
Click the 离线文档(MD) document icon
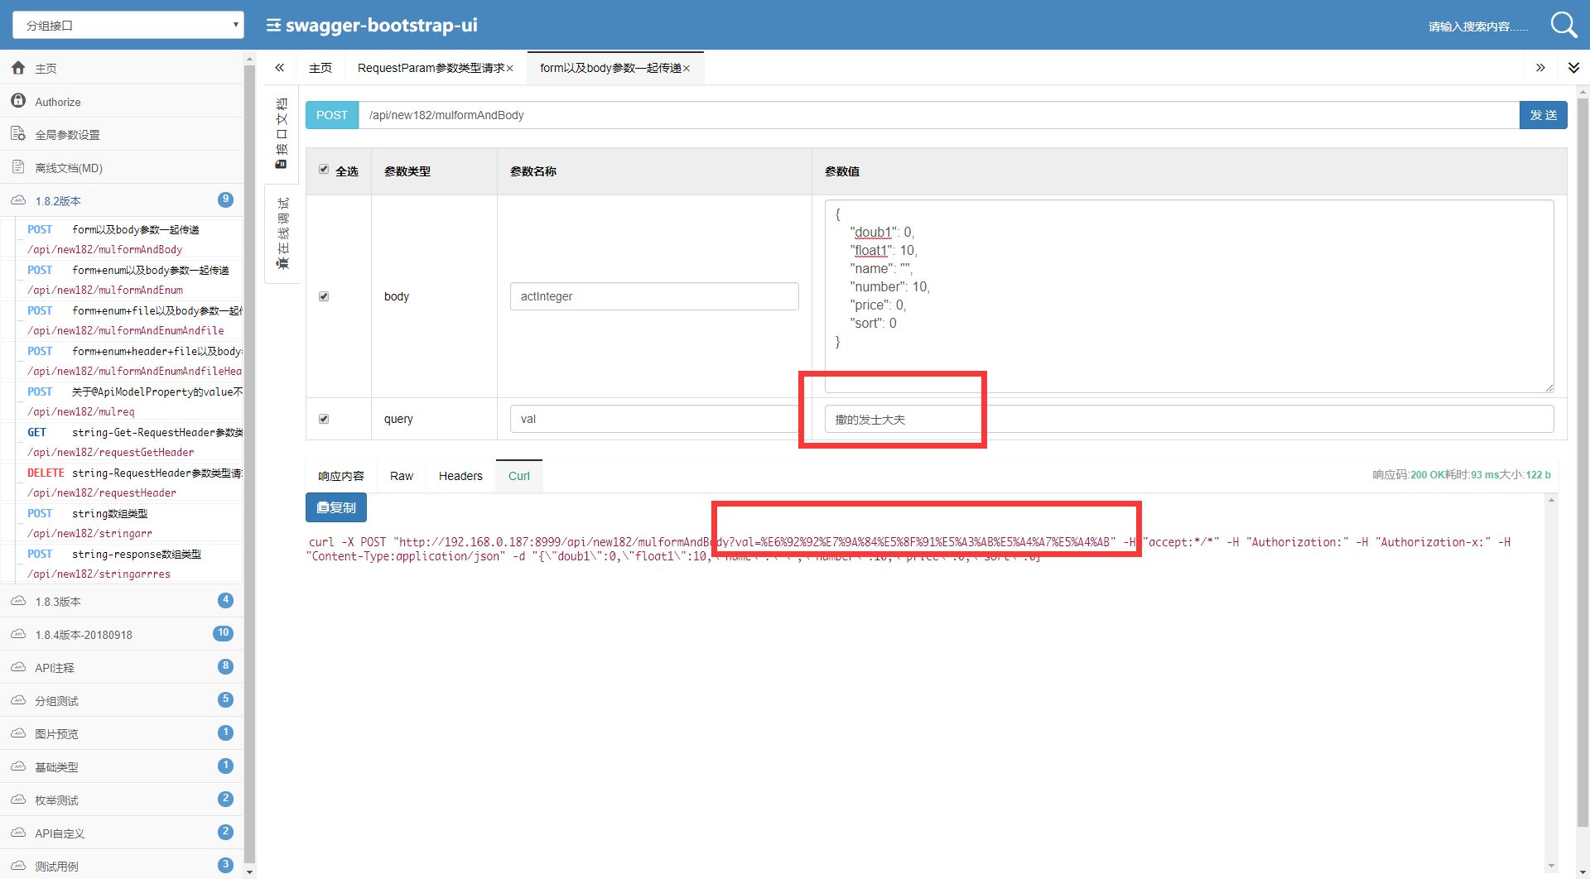(18, 167)
